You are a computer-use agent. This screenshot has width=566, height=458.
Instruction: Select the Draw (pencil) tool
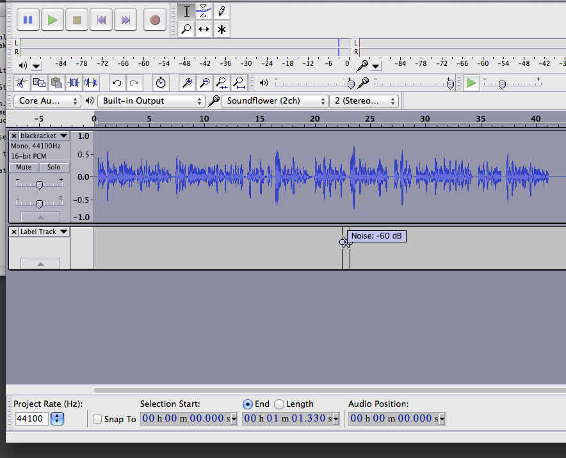[x=222, y=11]
